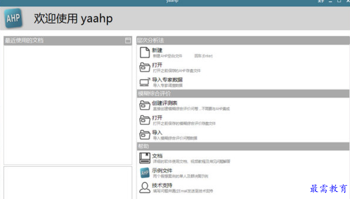Viewport: 350px width, 199px height.
Task: Click the 帮助 section header
Action: (243, 146)
